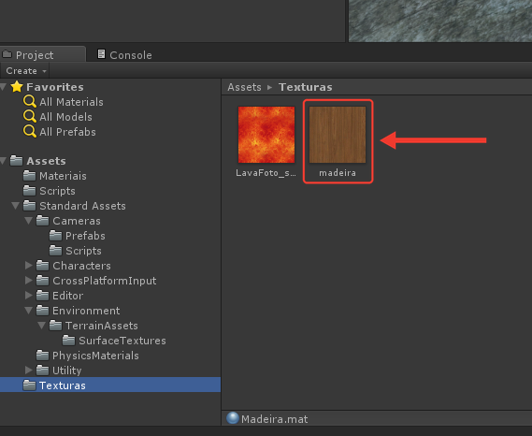Click the Assets root folder icon

point(16,161)
